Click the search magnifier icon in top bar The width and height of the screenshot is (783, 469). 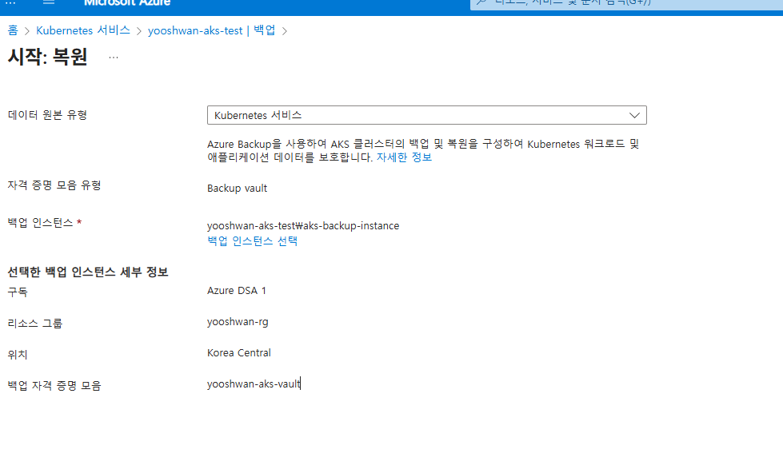(x=481, y=2)
